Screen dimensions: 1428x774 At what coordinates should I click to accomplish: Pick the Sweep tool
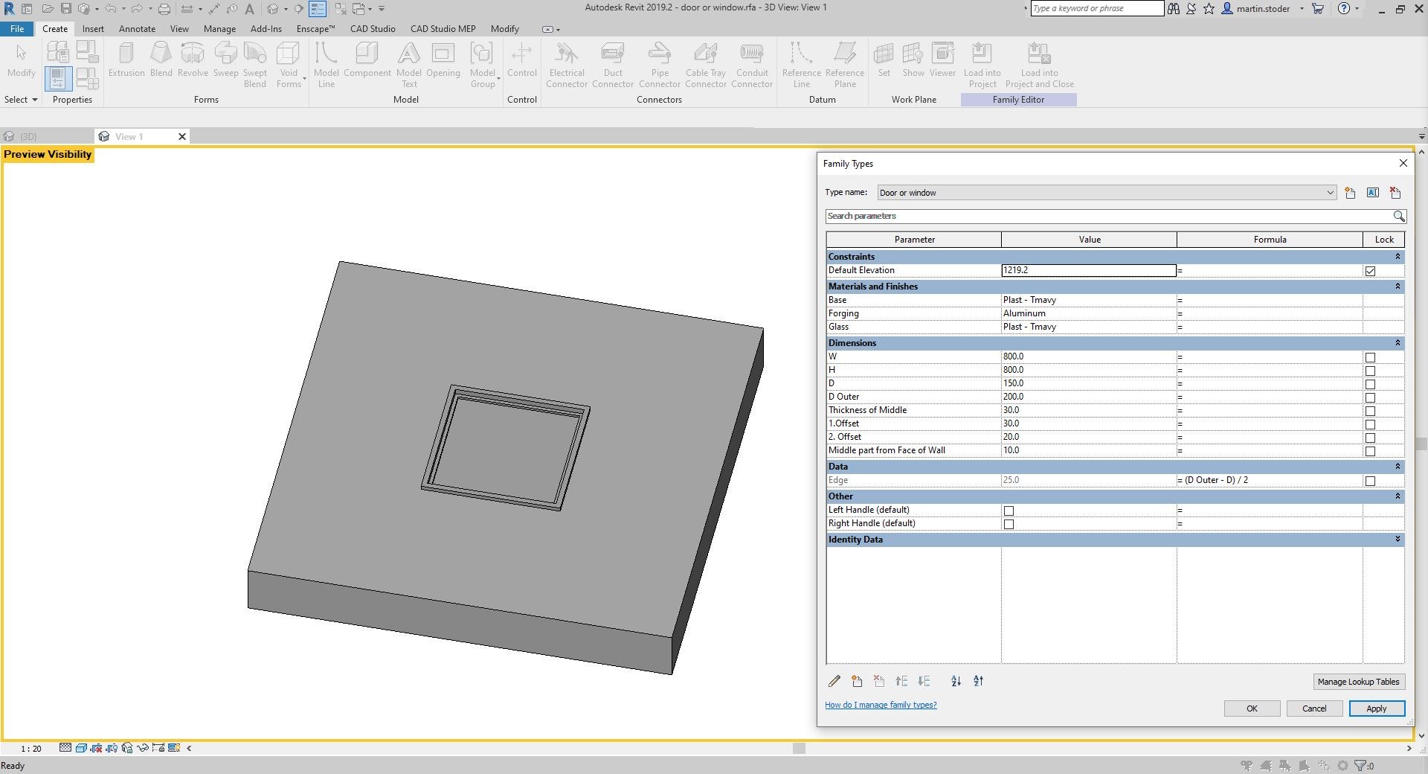point(225,60)
